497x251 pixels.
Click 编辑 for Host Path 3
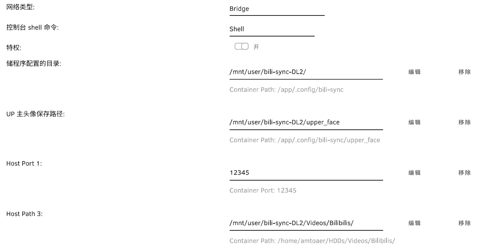[414, 223]
